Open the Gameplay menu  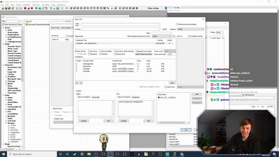tap(45, 5)
